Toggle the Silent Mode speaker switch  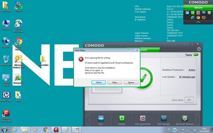click(x=189, y=100)
